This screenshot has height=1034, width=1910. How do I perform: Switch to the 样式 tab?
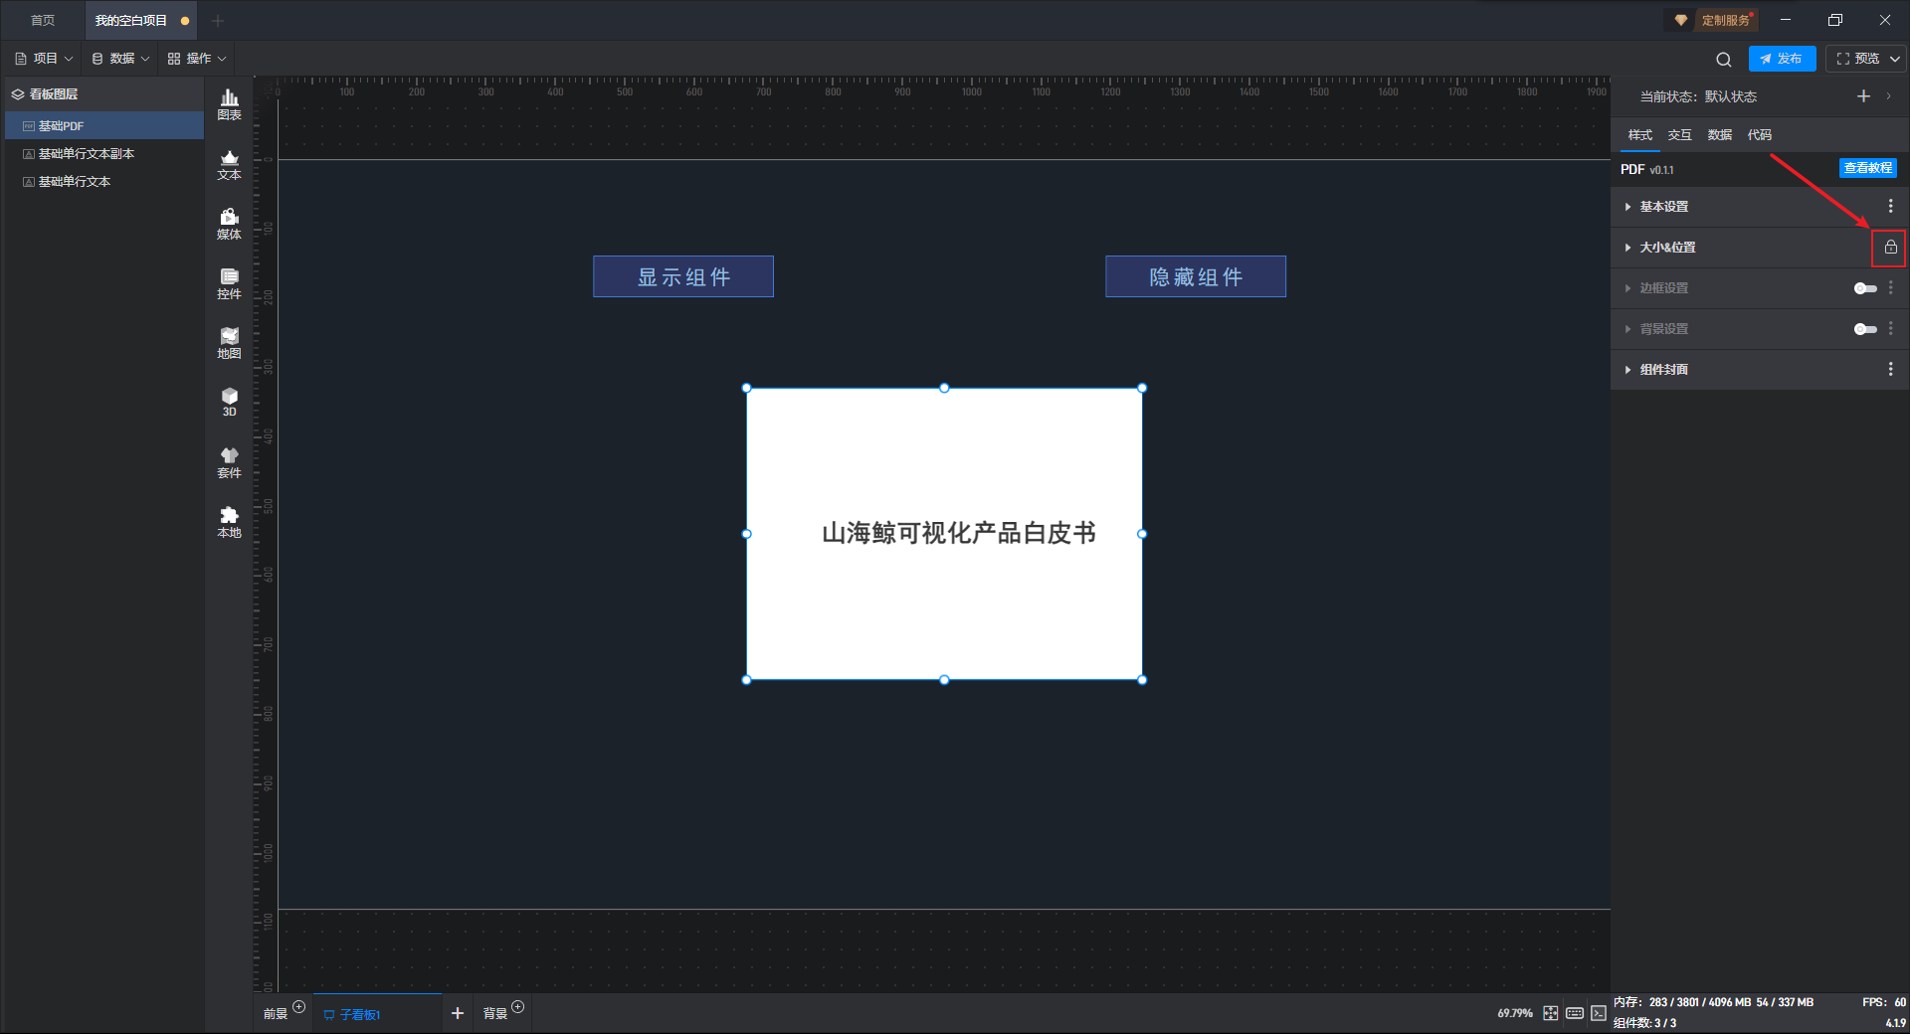[1640, 135]
